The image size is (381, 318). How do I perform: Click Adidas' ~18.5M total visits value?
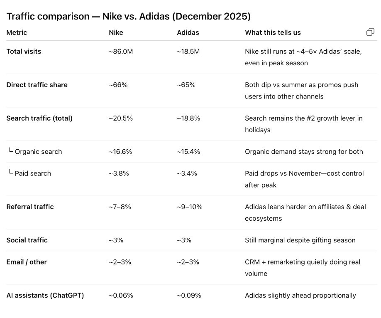[188, 52]
